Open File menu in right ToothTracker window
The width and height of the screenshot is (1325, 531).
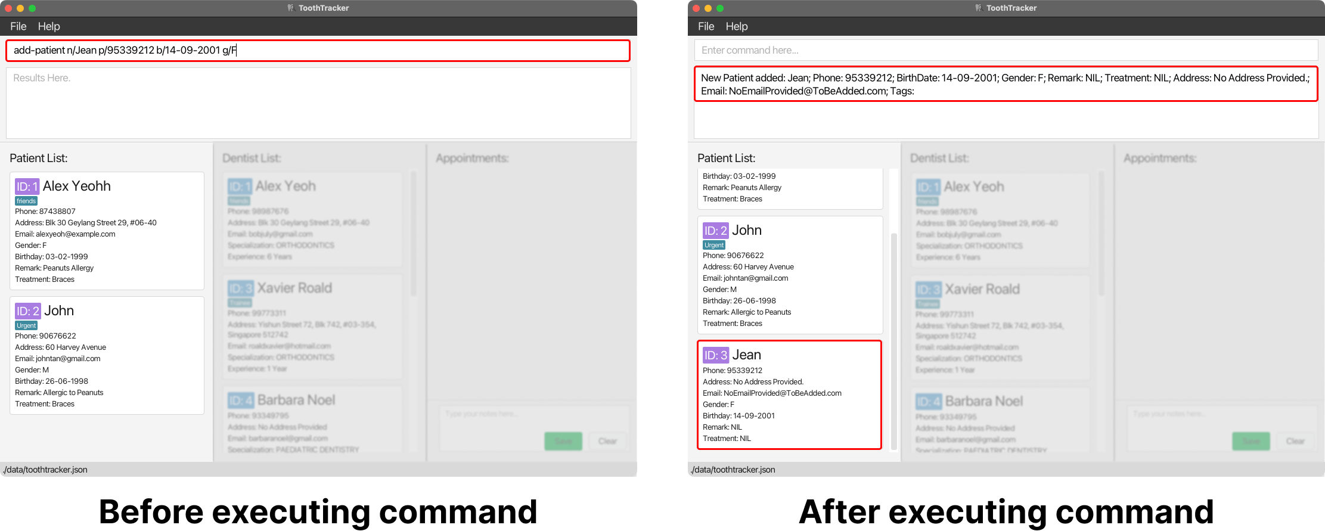[x=706, y=26]
